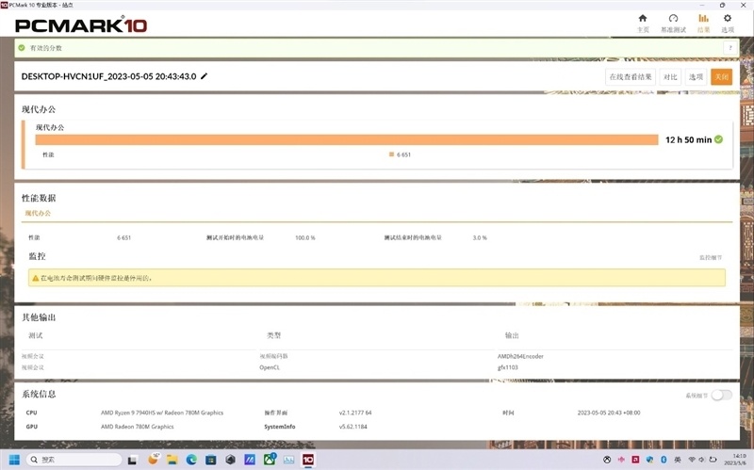Click the help question mark button
Screen dimensions: 754x470
tap(730, 48)
